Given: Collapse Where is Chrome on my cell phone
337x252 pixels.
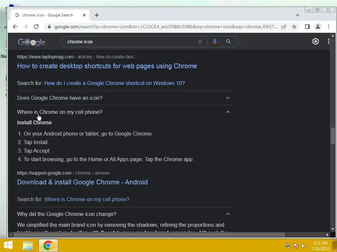Looking at the screenshot, I should coord(124,112).
